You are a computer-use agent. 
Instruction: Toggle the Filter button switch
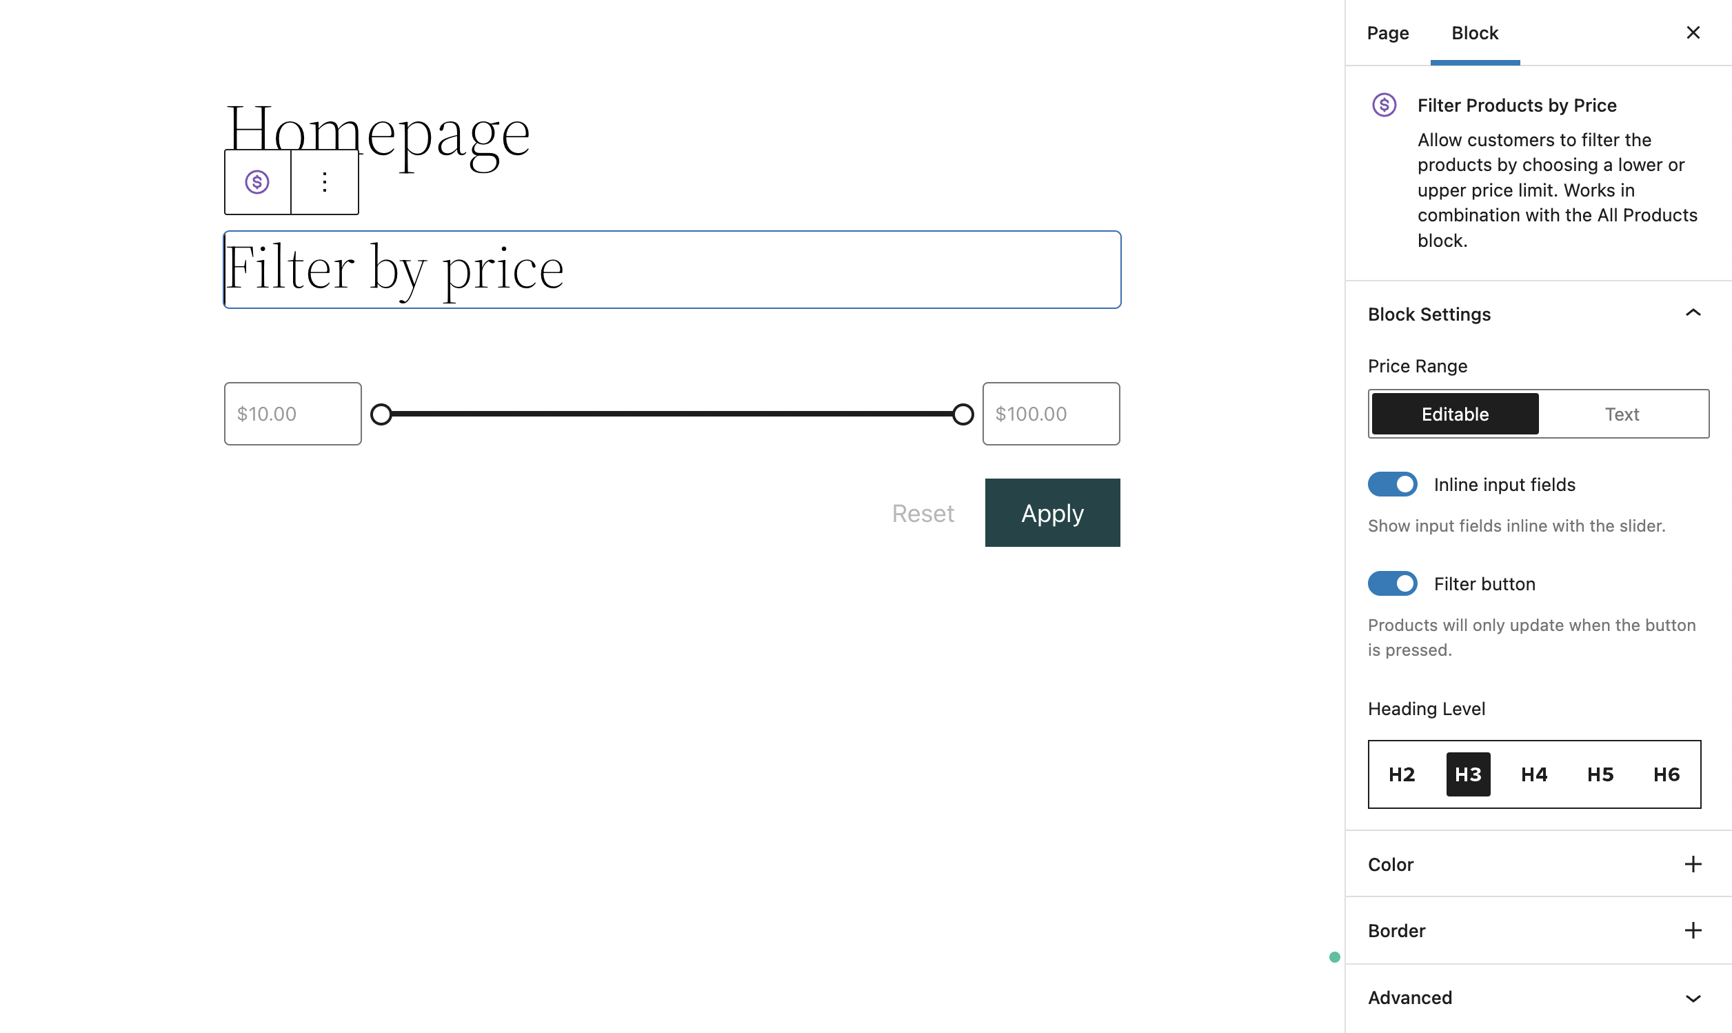point(1392,583)
